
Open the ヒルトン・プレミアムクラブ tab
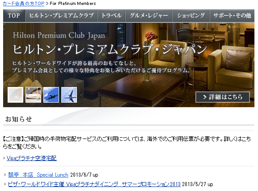tap(61, 16)
